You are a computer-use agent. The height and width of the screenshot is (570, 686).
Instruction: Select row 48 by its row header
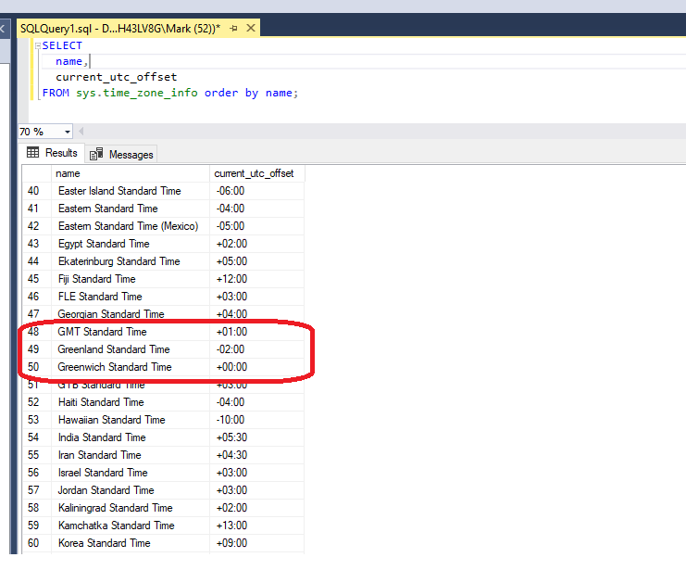[x=34, y=332]
